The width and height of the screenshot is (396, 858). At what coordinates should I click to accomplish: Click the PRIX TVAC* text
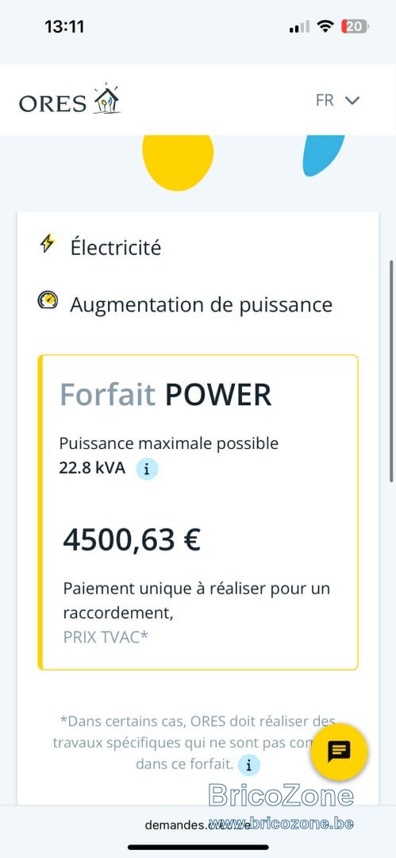pyautogui.click(x=106, y=638)
